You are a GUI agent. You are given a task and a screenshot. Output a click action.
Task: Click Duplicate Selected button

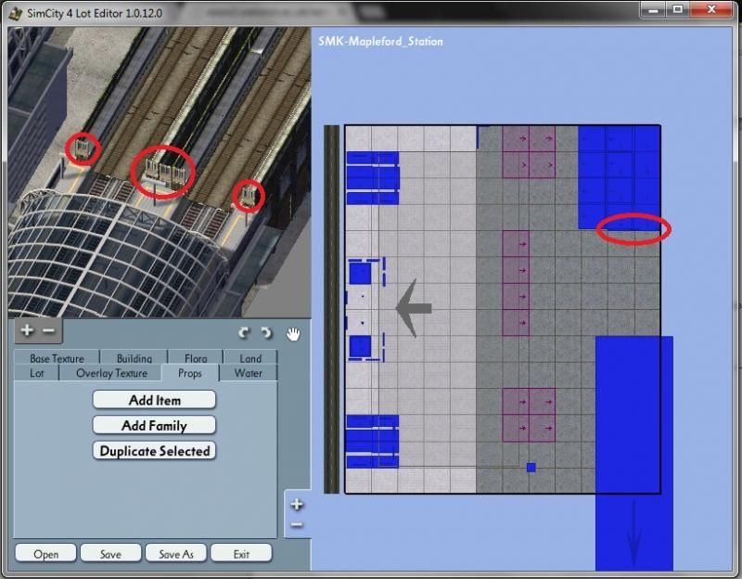pyautogui.click(x=154, y=451)
